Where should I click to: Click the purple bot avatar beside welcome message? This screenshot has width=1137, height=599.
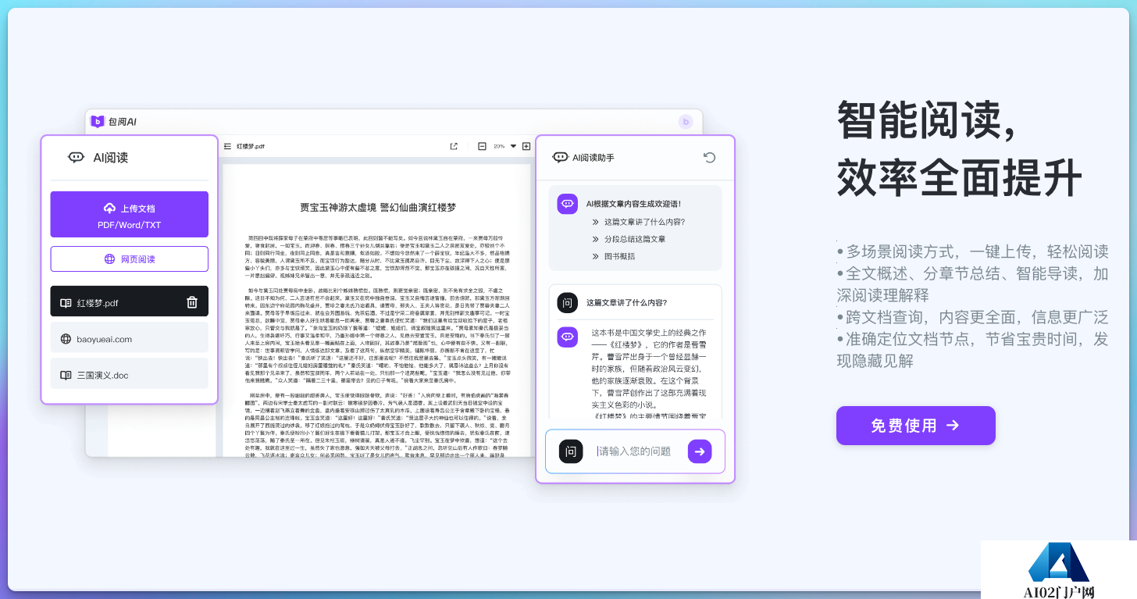click(568, 204)
